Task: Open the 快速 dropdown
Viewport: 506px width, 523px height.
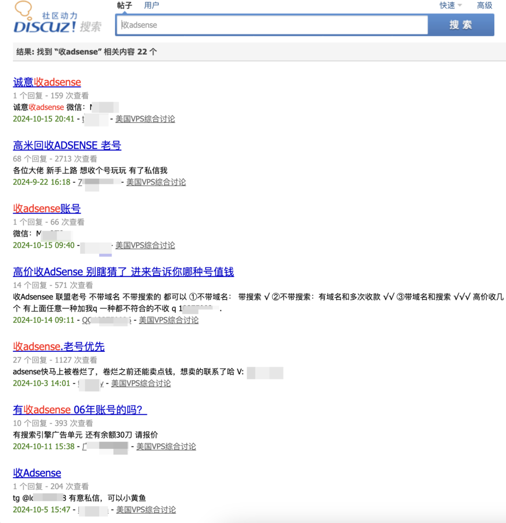Action: pyautogui.click(x=451, y=5)
